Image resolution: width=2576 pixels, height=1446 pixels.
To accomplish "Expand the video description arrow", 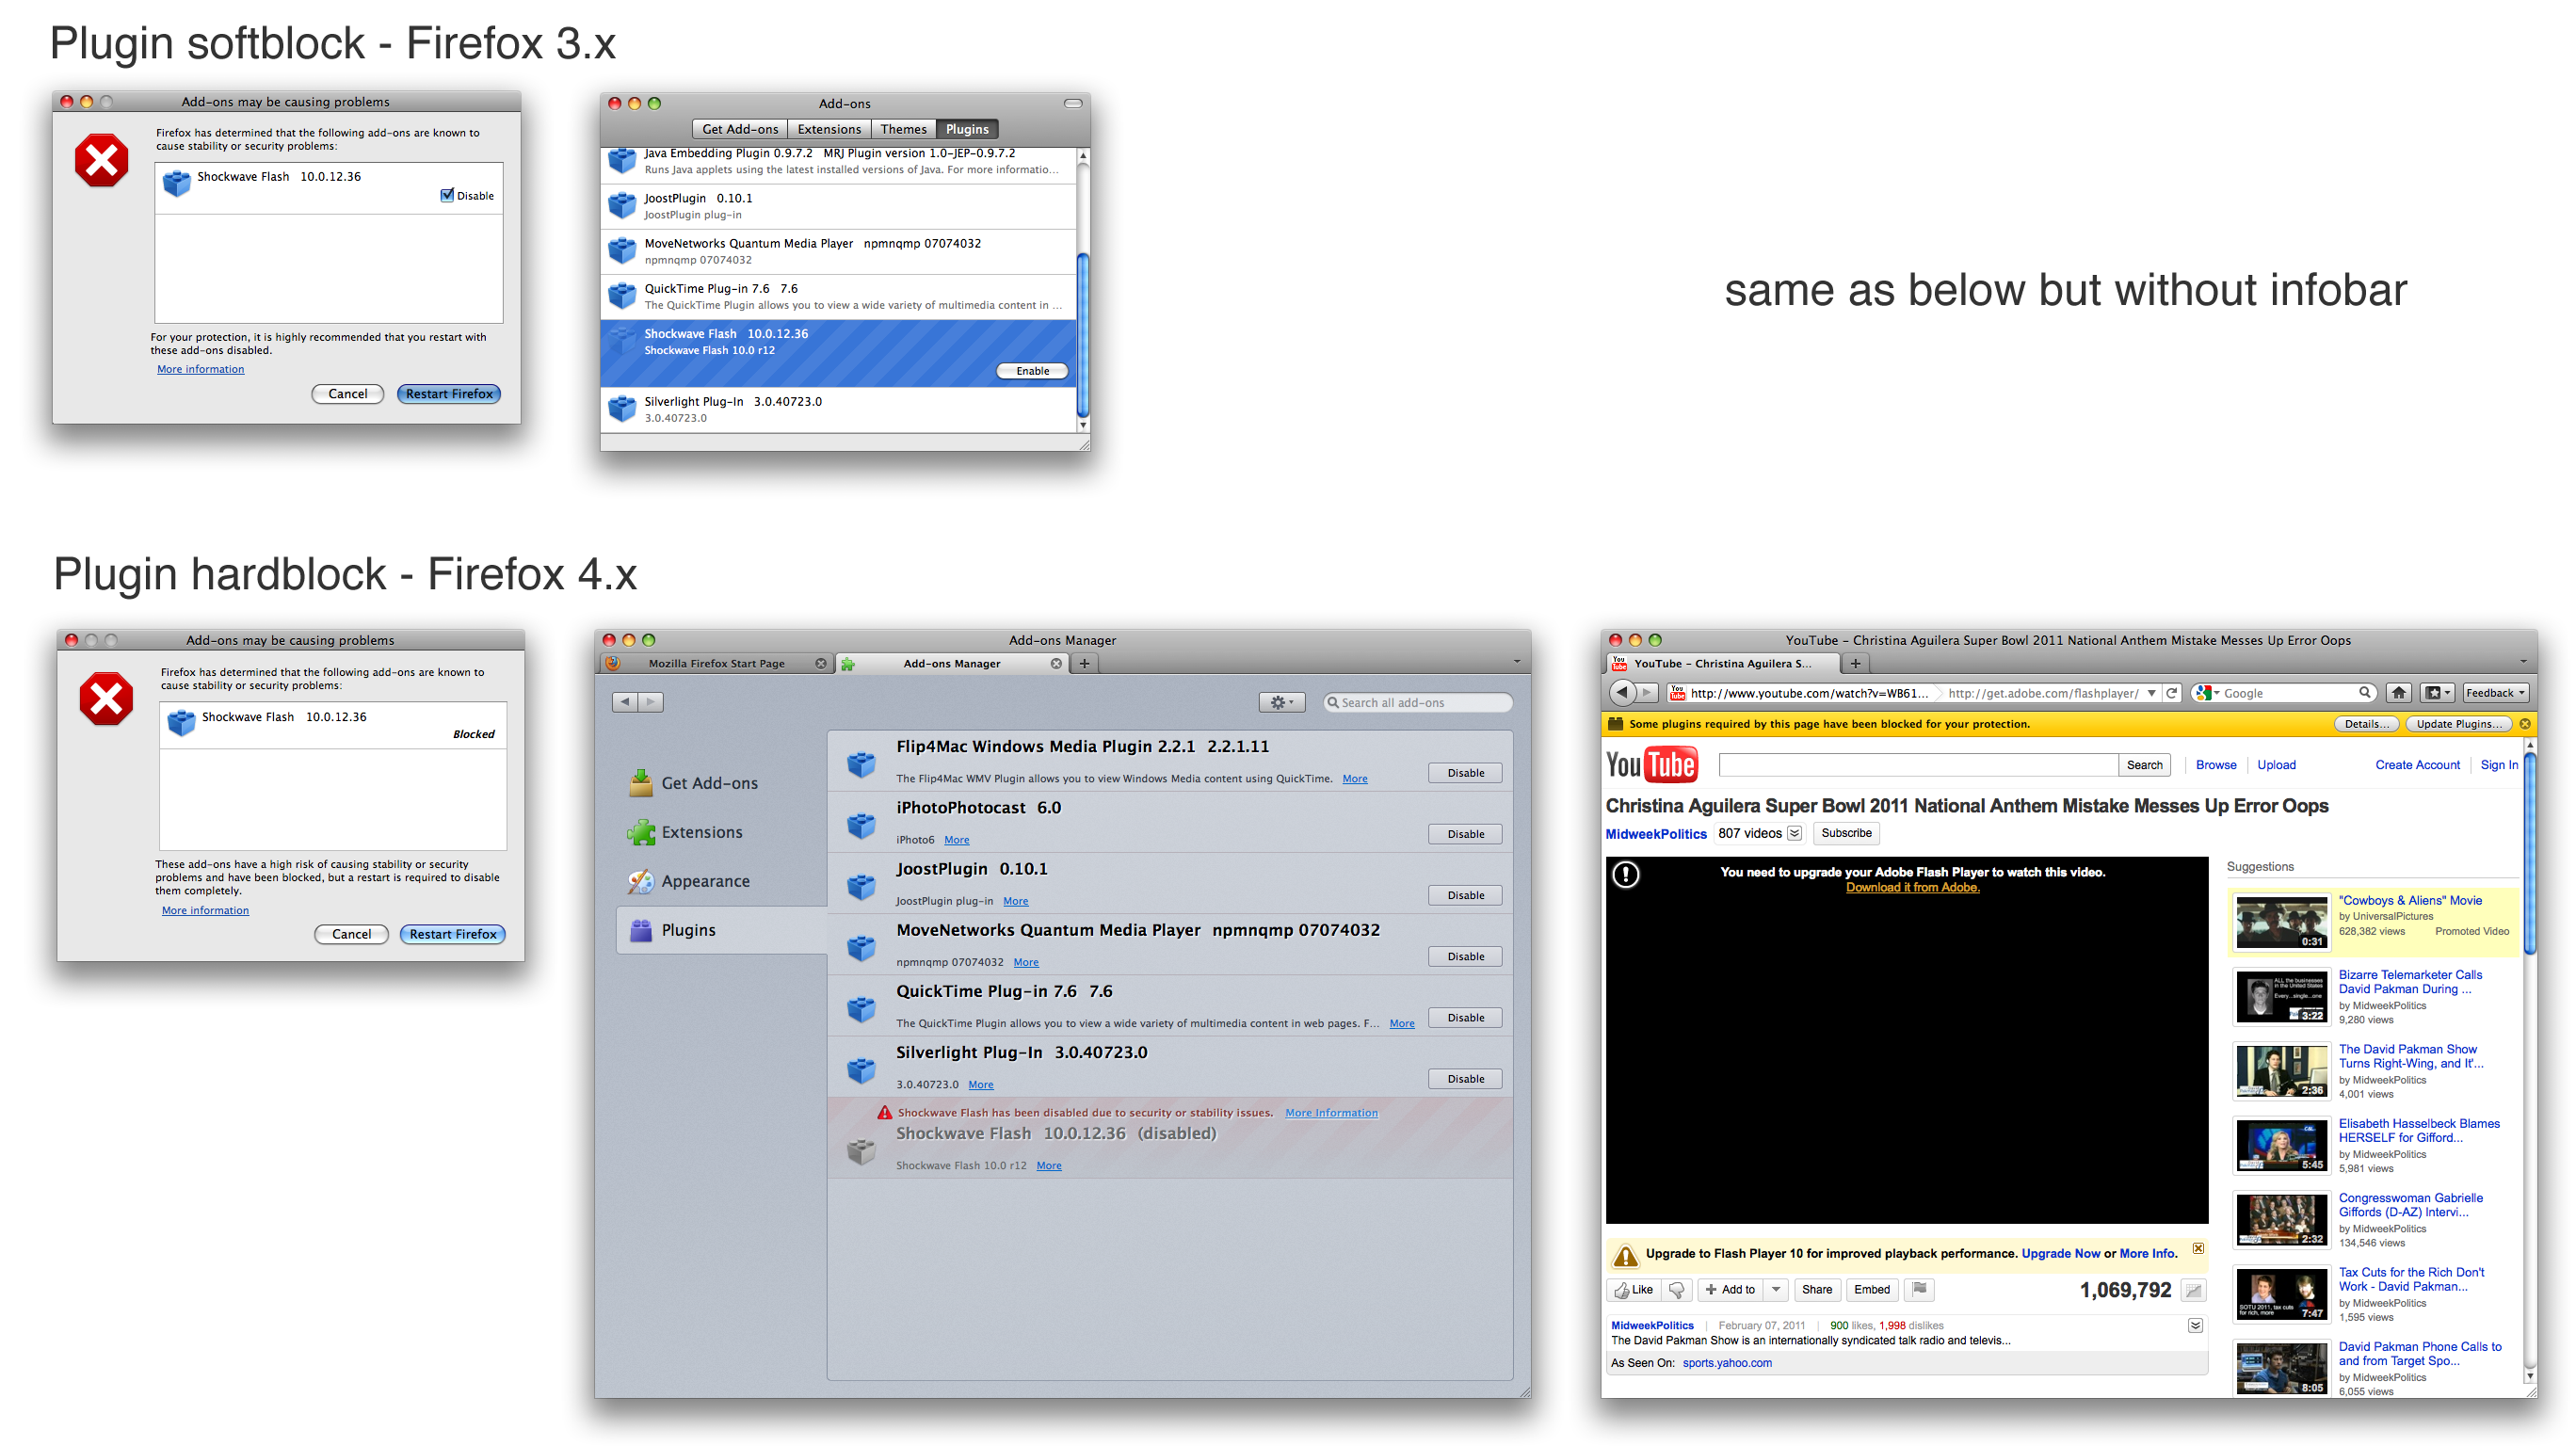I will point(2195,1325).
